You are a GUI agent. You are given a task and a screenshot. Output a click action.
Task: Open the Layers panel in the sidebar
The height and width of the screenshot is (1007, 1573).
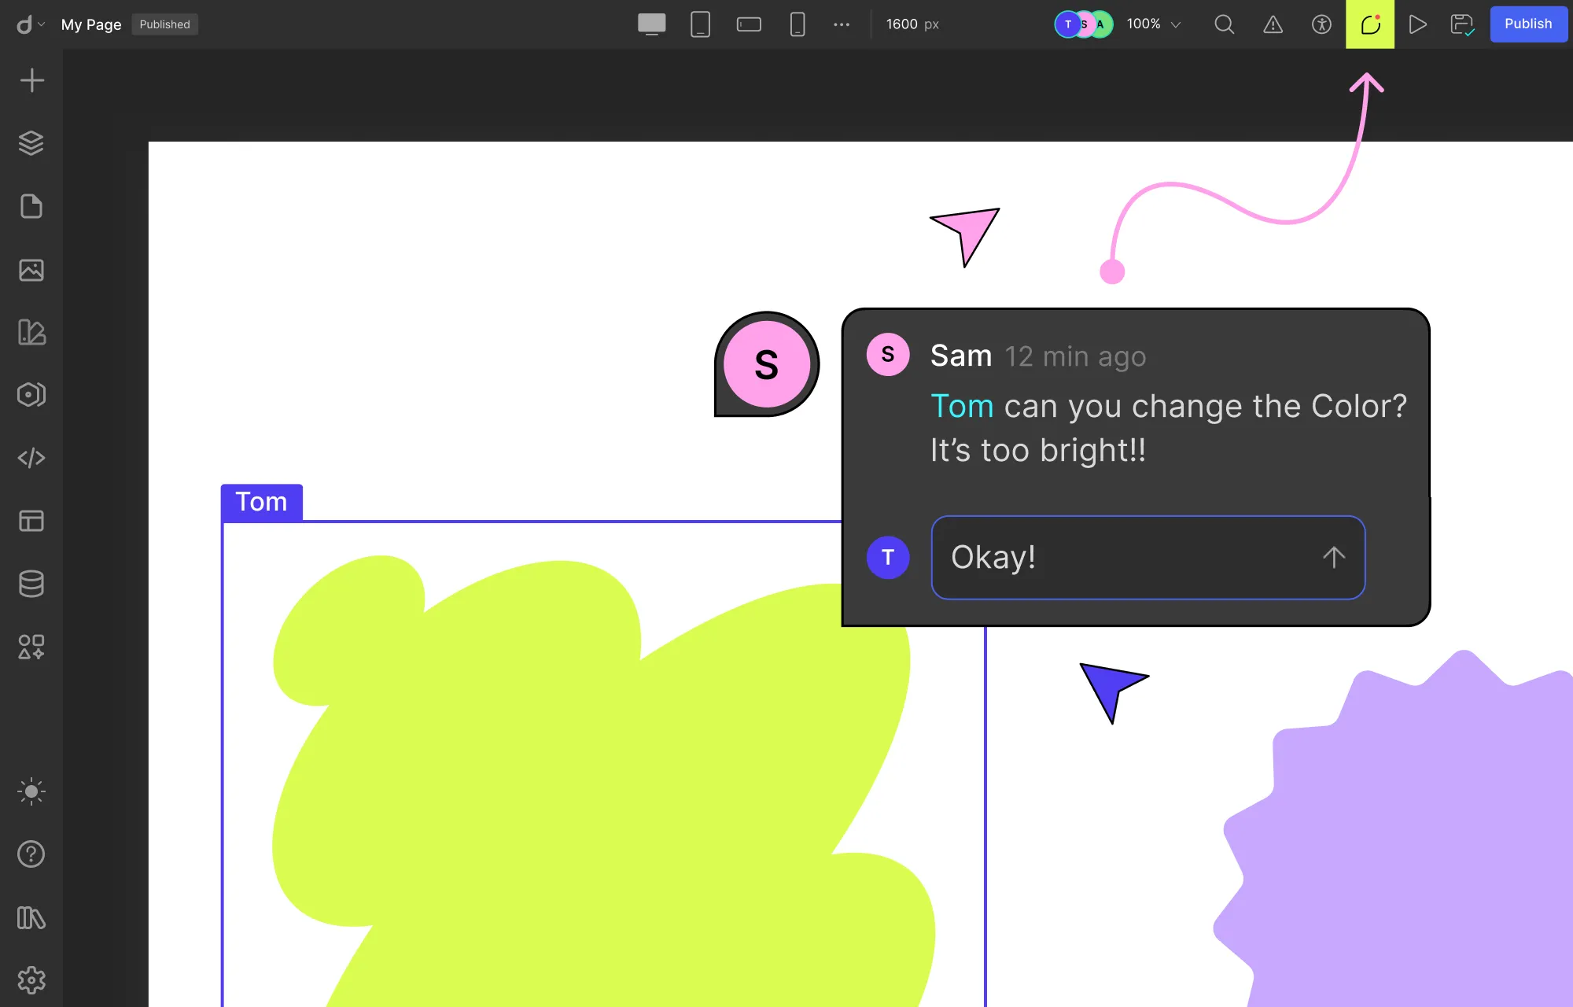pyautogui.click(x=31, y=142)
